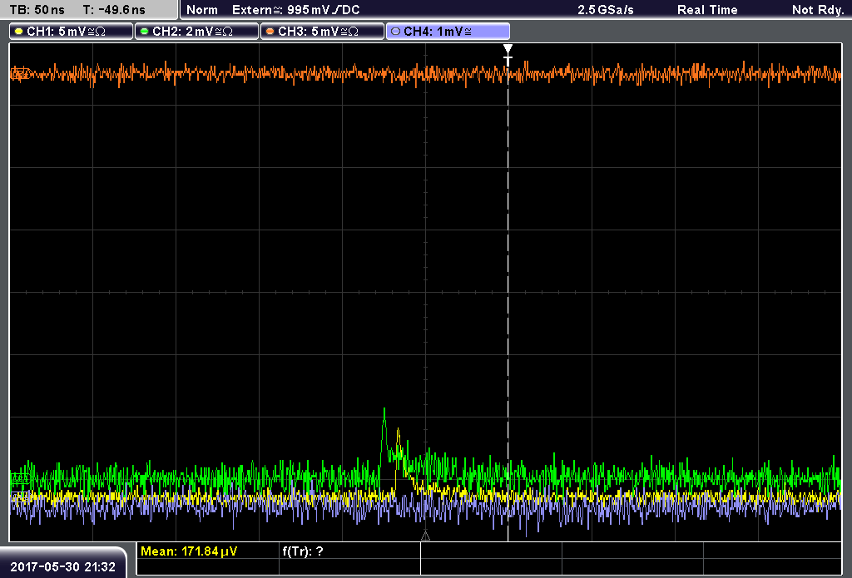The height and width of the screenshot is (578, 852).
Task: Click the bottom trigger position triangle marker
Action: 425,536
